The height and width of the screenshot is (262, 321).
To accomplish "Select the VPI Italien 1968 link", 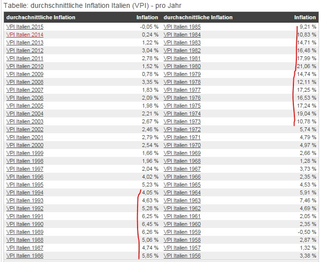I will [182, 161].
